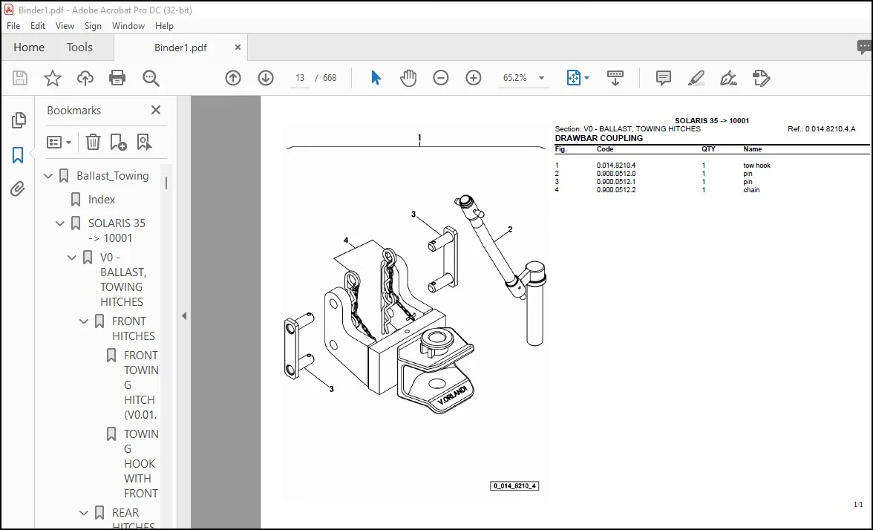Collapse the FRONT HITCHES bookmark
Image resolution: width=873 pixels, height=530 pixels.
coord(83,321)
